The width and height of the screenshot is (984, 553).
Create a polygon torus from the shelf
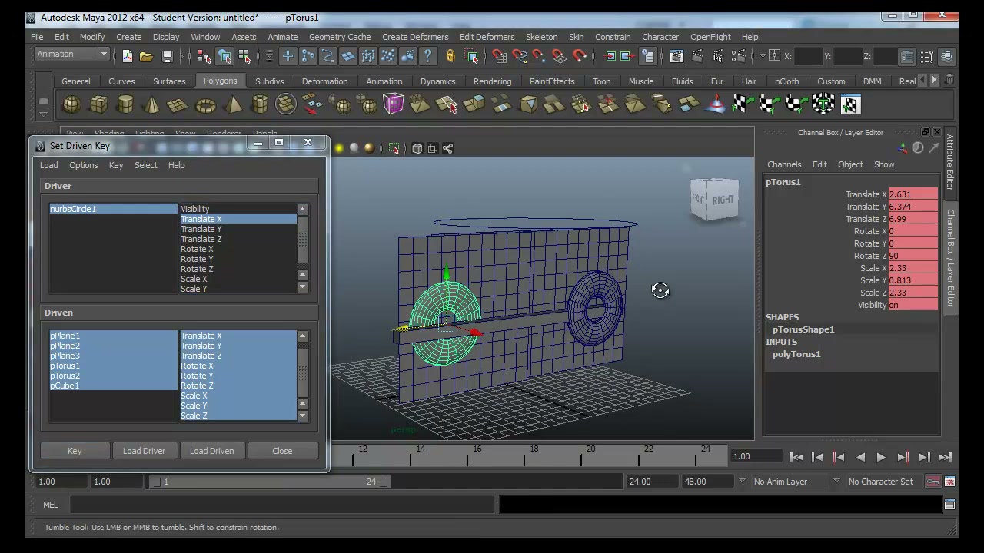[205, 104]
